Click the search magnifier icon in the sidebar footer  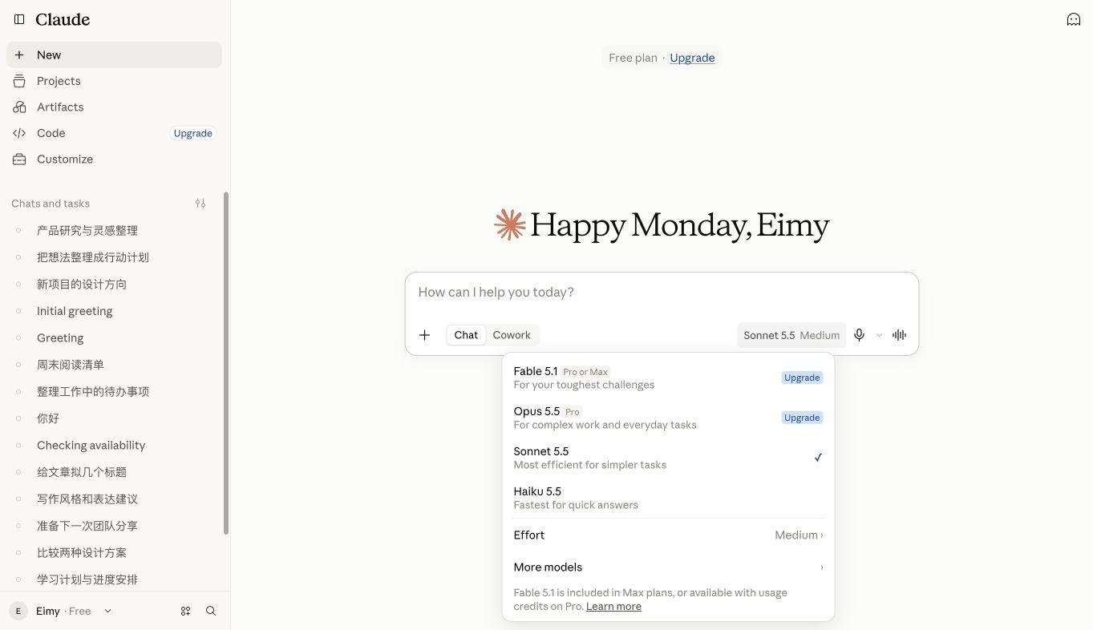[211, 611]
